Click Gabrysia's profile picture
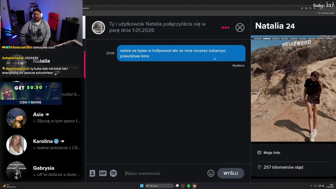 [x=17, y=171]
